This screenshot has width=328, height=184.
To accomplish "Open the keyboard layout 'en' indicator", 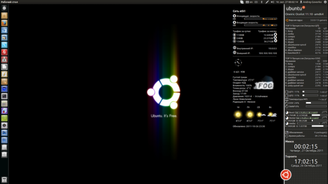I will tap(249, 2).
